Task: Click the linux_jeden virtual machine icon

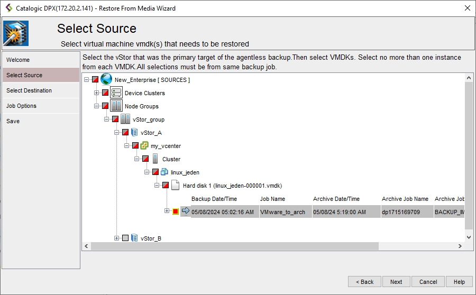Action: coord(164,172)
